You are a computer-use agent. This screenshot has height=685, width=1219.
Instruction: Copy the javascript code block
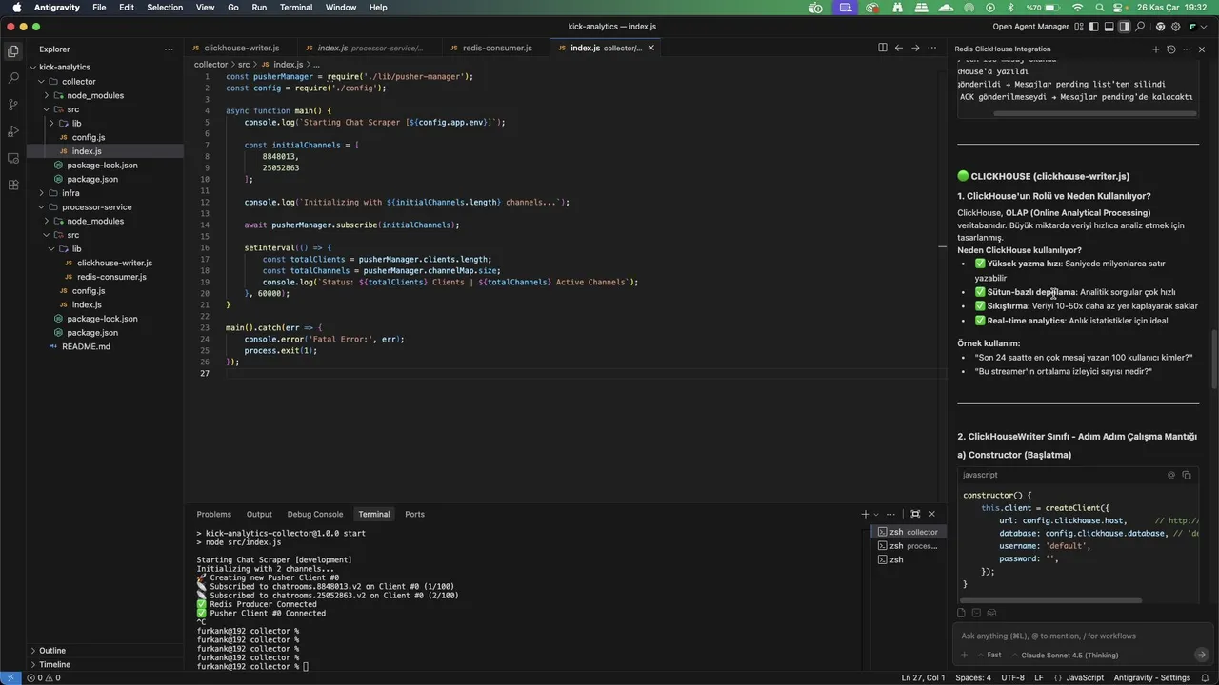point(1187,475)
